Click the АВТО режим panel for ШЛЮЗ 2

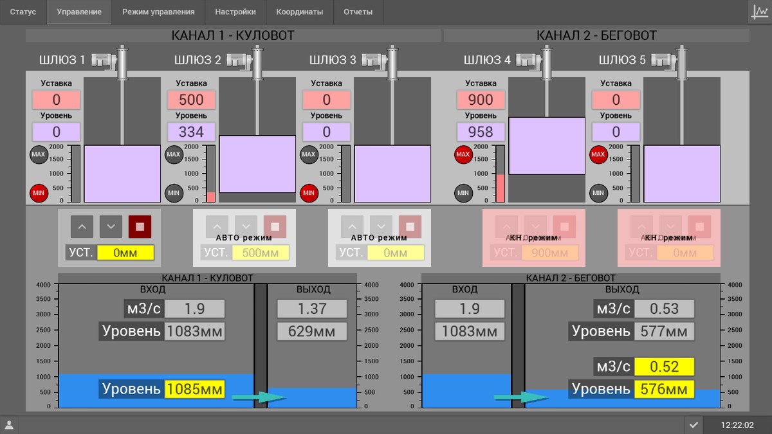[244, 238]
